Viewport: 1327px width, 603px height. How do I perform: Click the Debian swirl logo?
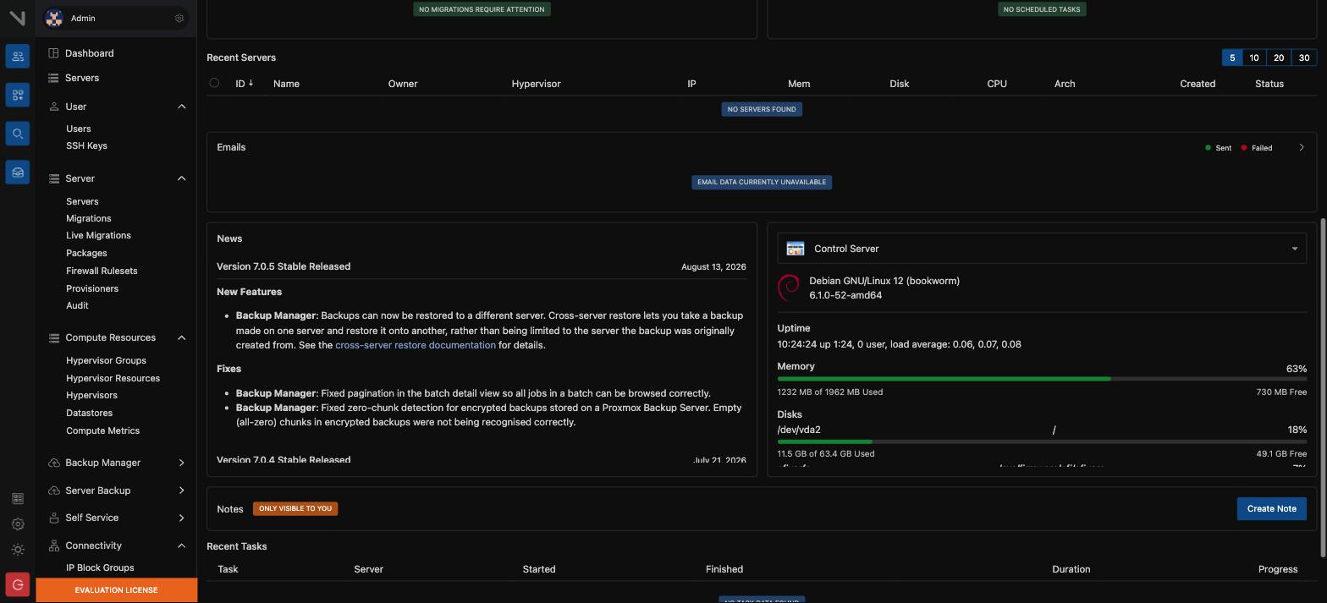coord(789,288)
